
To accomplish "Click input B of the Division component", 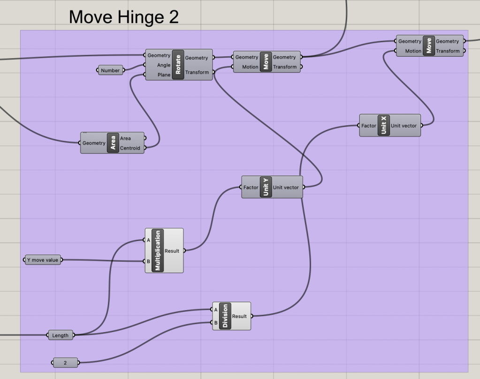I will (x=216, y=323).
